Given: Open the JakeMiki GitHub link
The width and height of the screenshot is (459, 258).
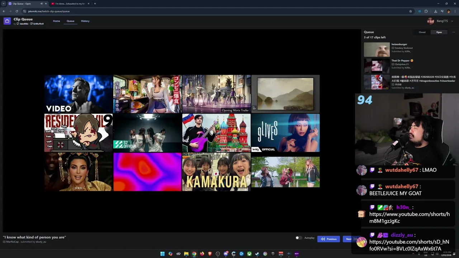Looking at the screenshot, I should 23,24.
